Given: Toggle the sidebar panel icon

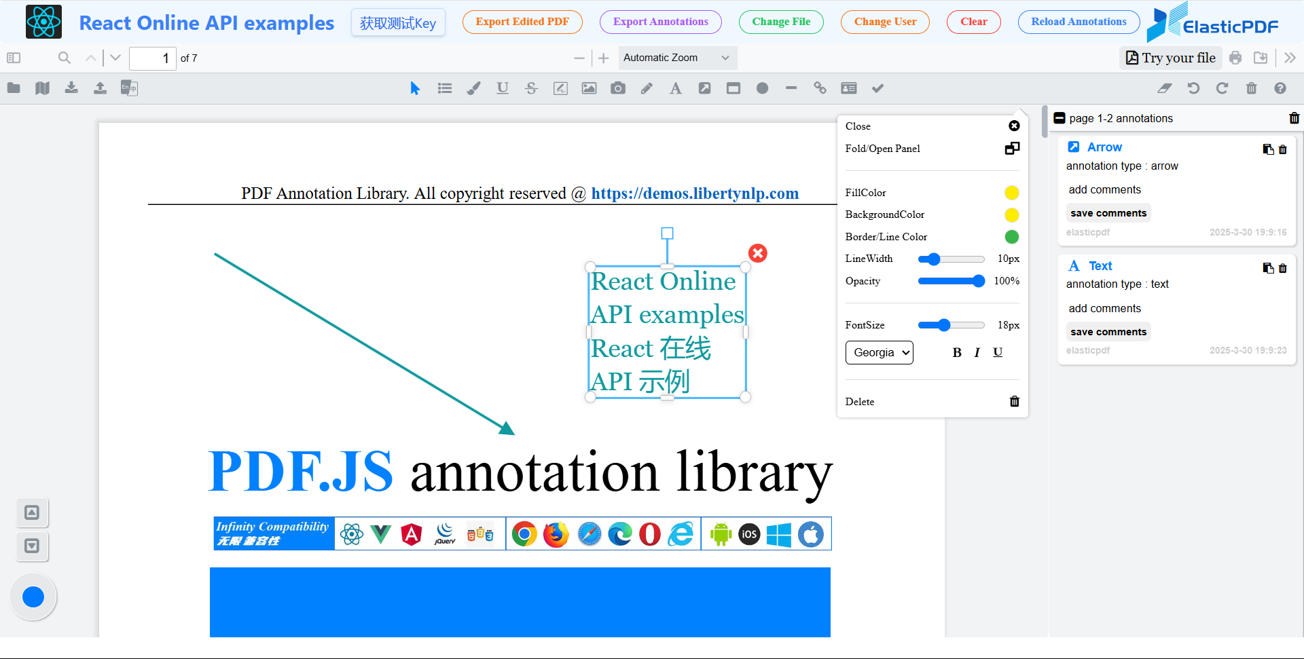Looking at the screenshot, I should [14, 58].
